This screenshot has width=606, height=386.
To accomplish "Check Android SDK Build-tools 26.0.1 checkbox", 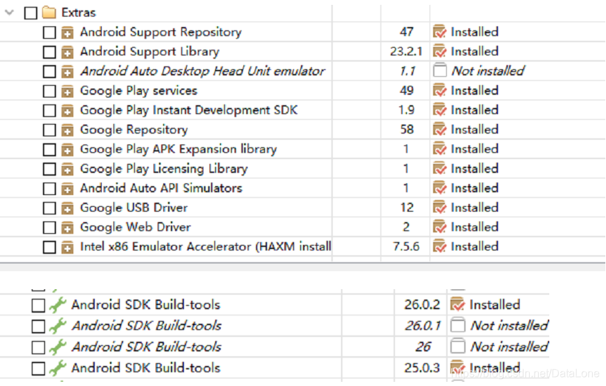I will (x=38, y=326).
